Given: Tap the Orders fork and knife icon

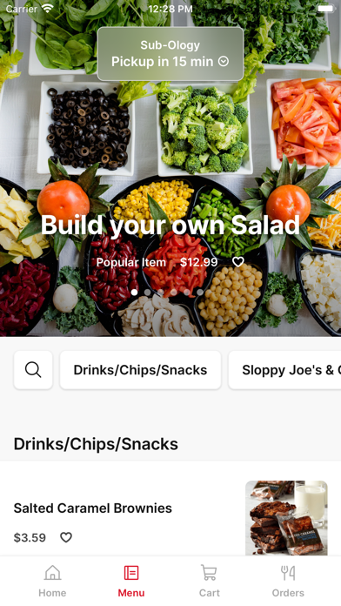Looking at the screenshot, I should [288, 573].
